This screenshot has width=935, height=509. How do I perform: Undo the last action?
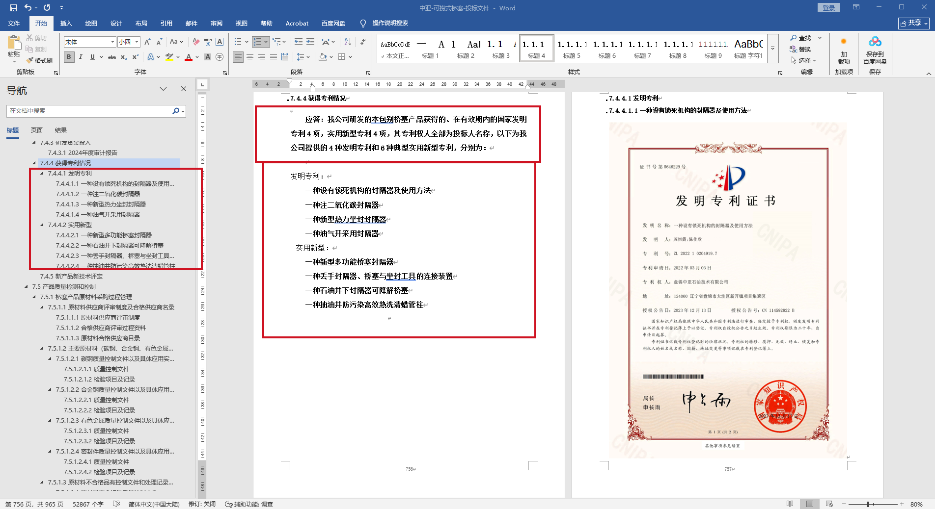(28, 8)
